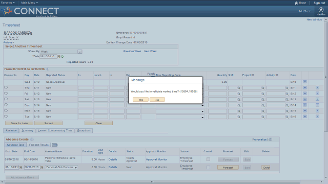328x184 pixels.
Task: Select the Forecast Results tab
Action: pyautogui.click(x=39, y=145)
